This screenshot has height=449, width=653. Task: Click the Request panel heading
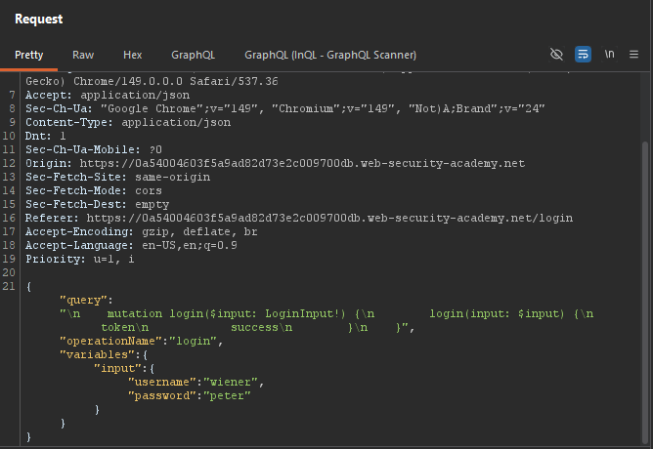pyautogui.click(x=39, y=20)
